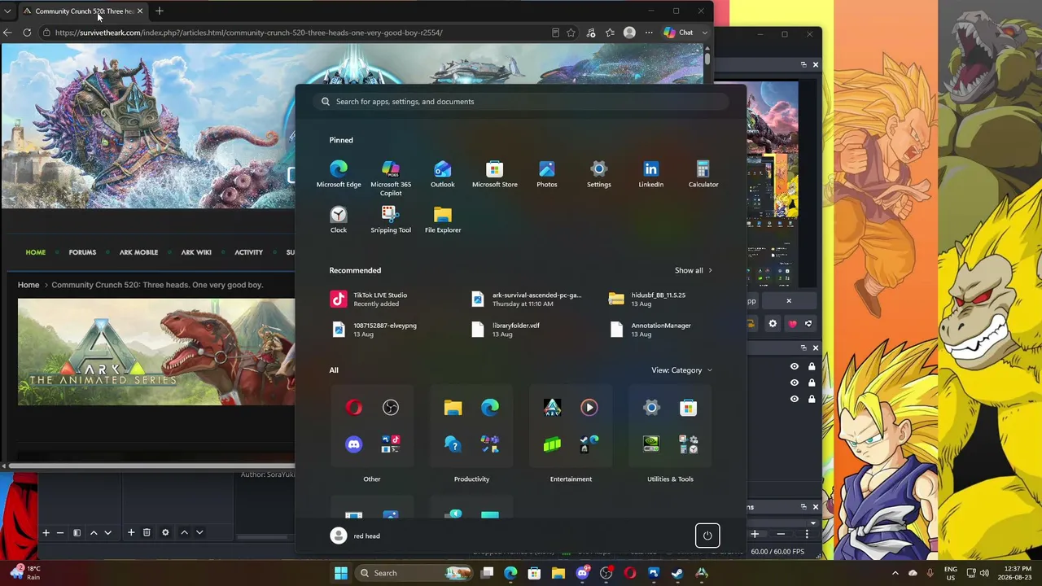
Task: Launch Calculator from pinned apps
Action: [x=703, y=173]
